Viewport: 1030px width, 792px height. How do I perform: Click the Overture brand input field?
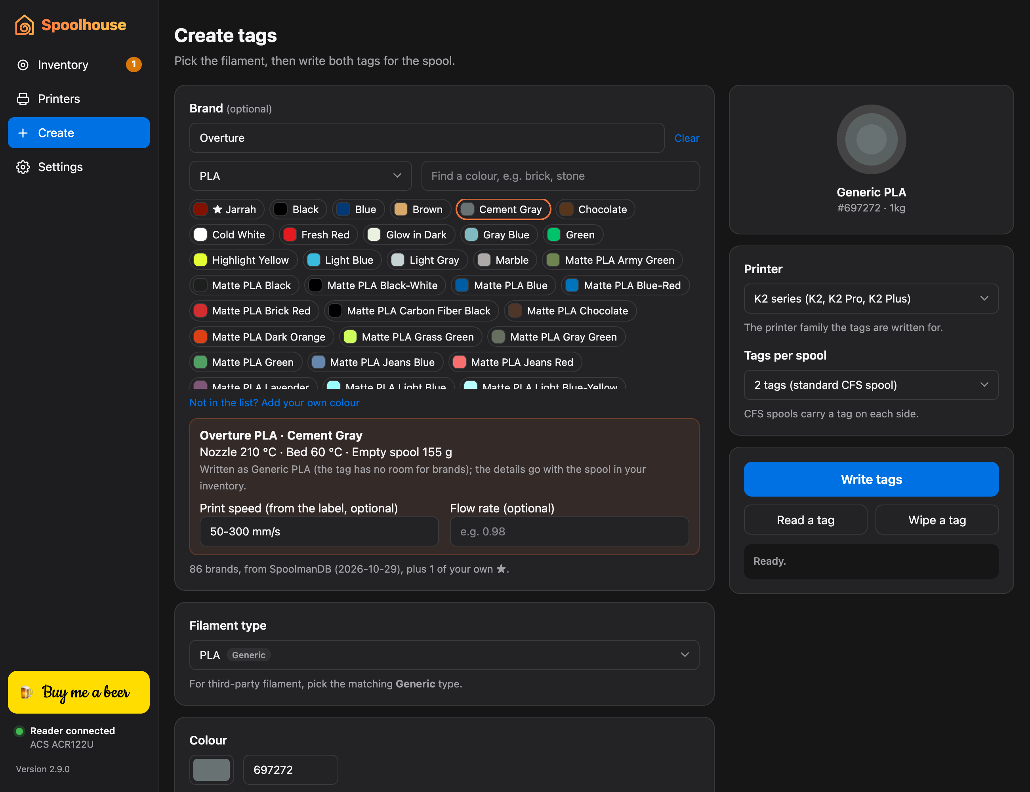tap(427, 138)
